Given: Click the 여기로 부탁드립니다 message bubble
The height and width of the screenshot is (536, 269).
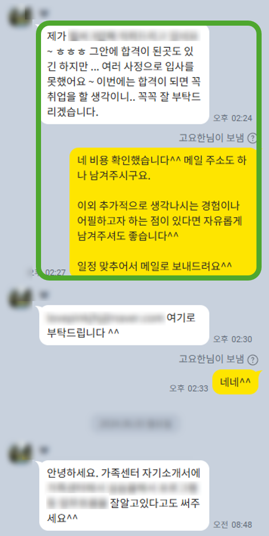Looking at the screenshot, I should [124, 325].
